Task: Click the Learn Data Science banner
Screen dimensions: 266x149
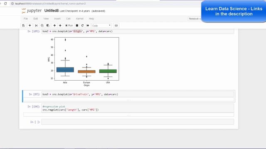Action: point(234,11)
